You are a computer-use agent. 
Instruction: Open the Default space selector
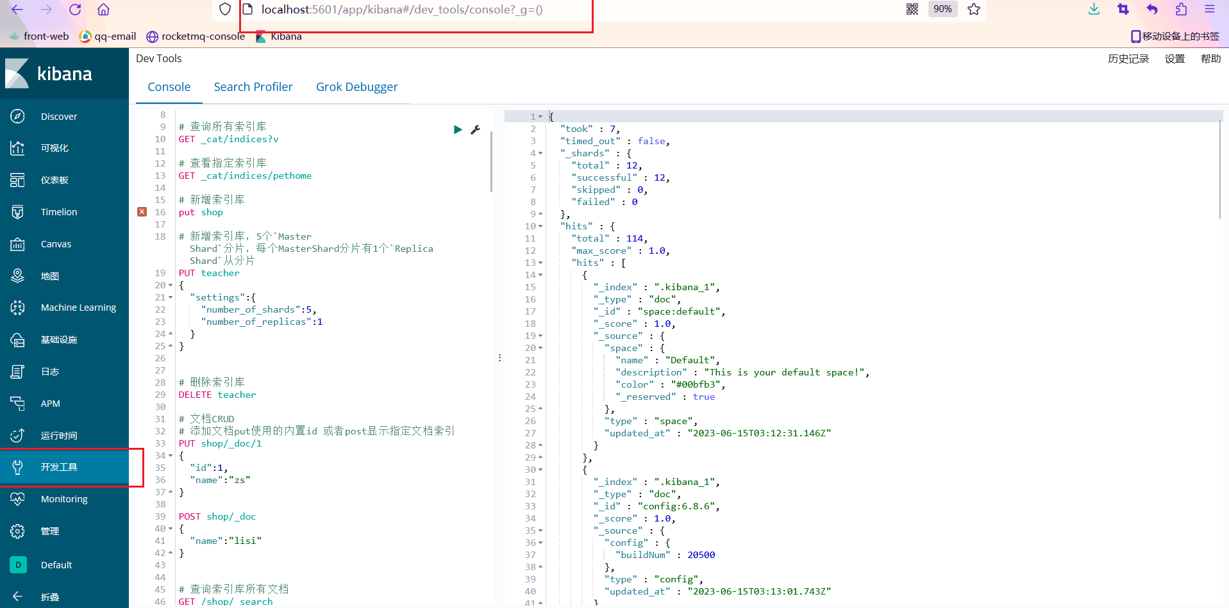[x=64, y=564]
